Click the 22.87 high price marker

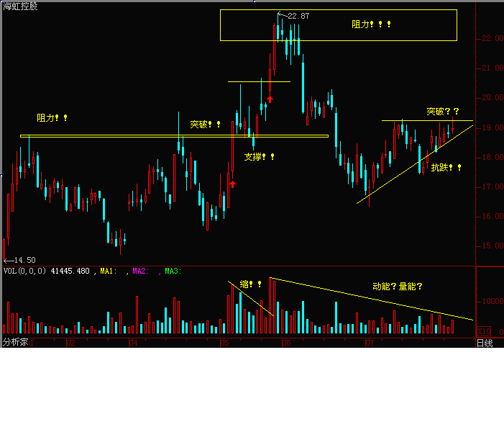pyautogui.click(x=297, y=15)
